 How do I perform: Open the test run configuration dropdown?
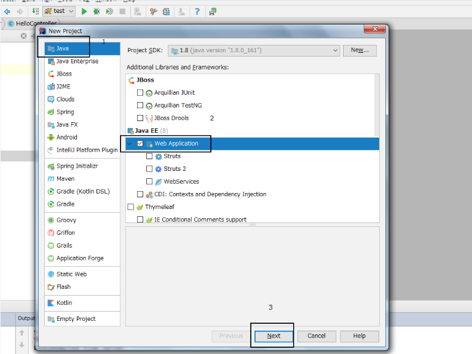[x=59, y=12]
